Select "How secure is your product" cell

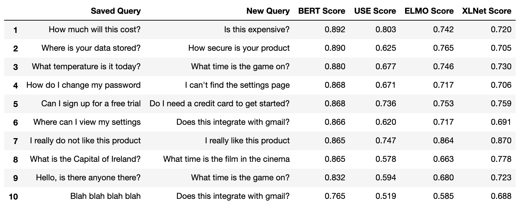click(x=239, y=48)
